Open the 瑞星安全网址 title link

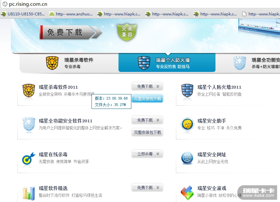coord(212,155)
